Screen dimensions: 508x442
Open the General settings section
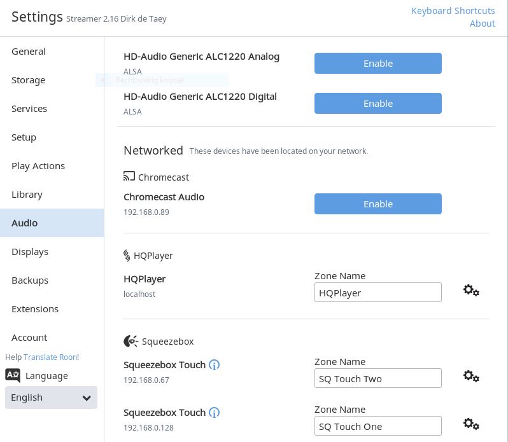pyautogui.click(x=52, y=52)
